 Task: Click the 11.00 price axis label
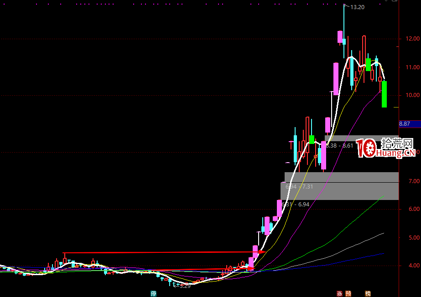pos(413,67)
